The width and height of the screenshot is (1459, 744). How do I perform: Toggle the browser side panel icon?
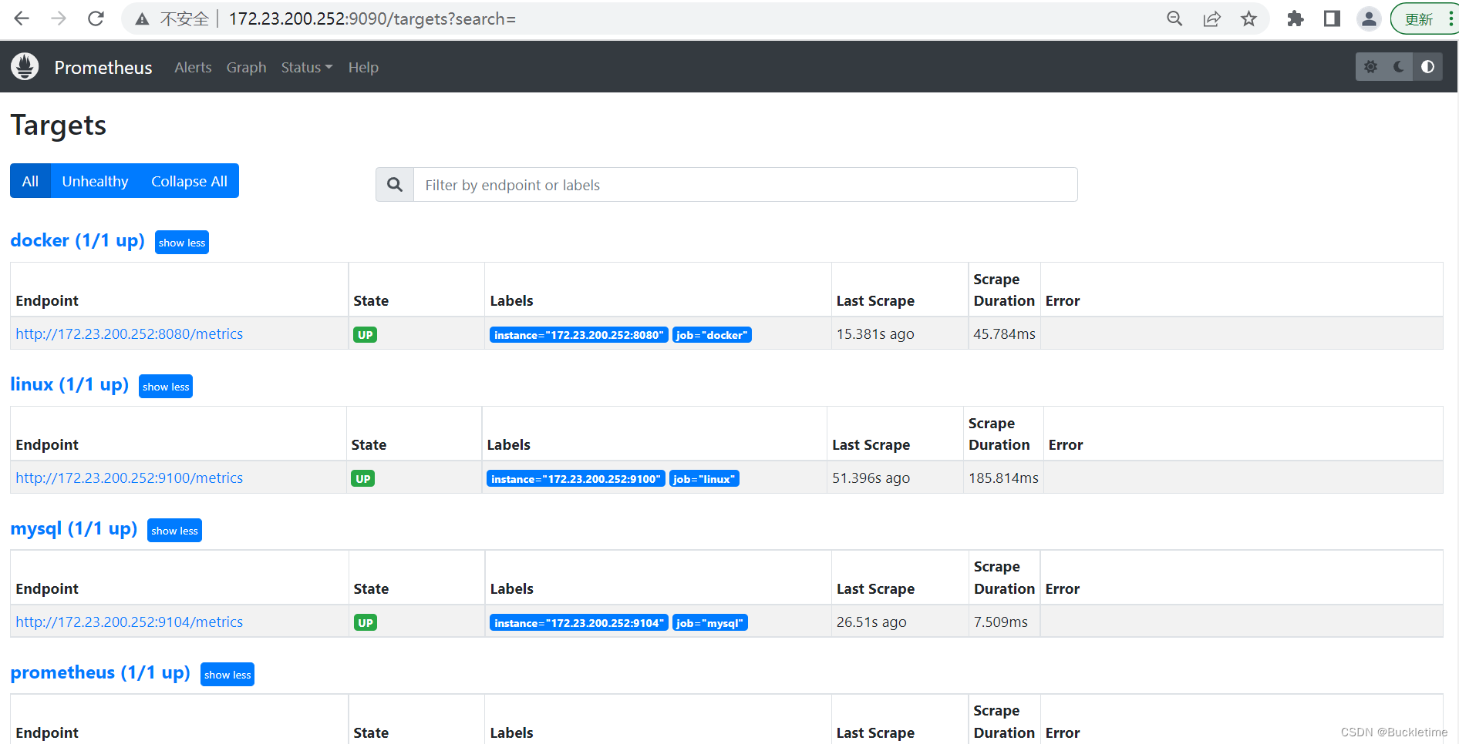click(1332, 18)
